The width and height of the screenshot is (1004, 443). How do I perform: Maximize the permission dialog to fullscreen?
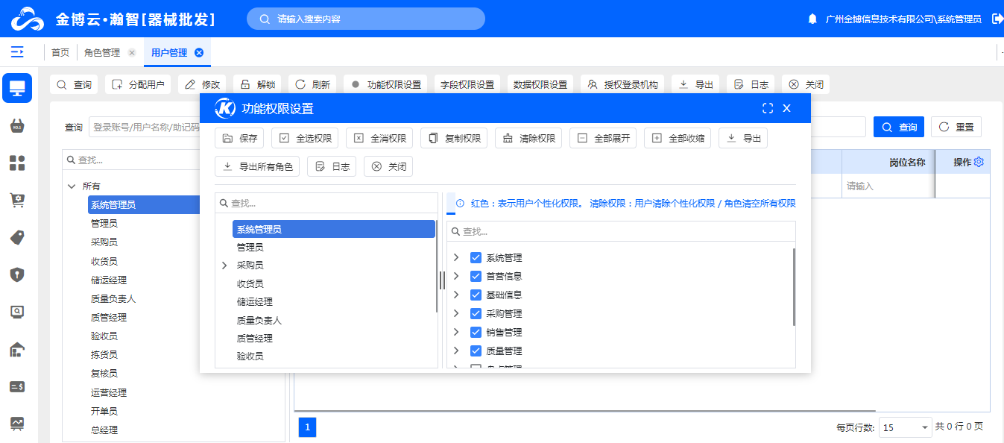[768, 109]
